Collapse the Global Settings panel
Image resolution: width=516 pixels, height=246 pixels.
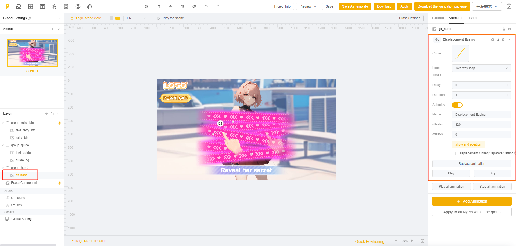[59, 18]
